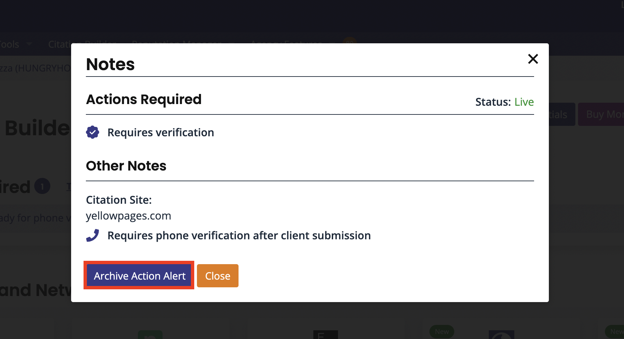Open the Citation Builder menu
Viewport: 624px width, 339px height.
82,44
